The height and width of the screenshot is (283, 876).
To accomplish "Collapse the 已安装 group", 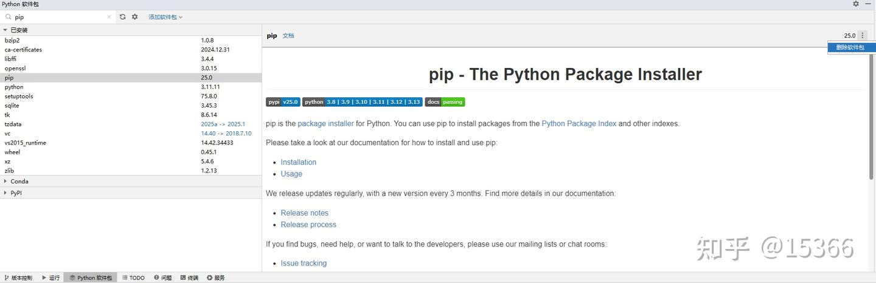I will (5, 30).
